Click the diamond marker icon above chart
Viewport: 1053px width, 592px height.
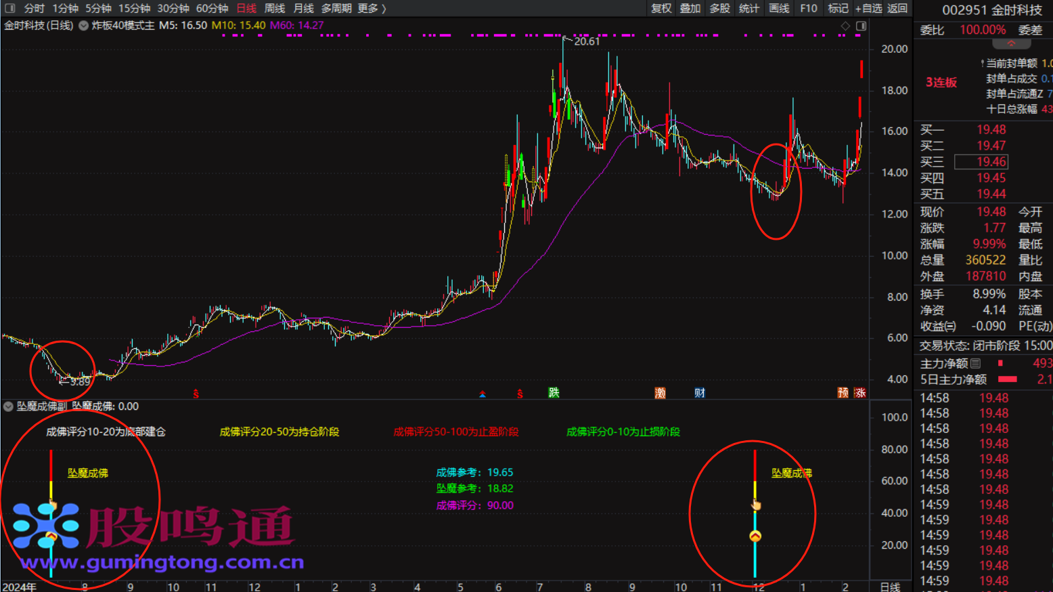[x=845, y=26]
